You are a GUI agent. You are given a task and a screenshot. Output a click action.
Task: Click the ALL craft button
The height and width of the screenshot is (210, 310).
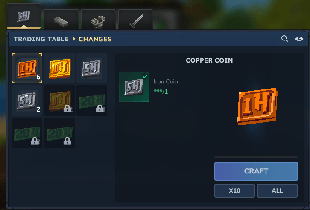pyautogui.click(x=277, y=191)
